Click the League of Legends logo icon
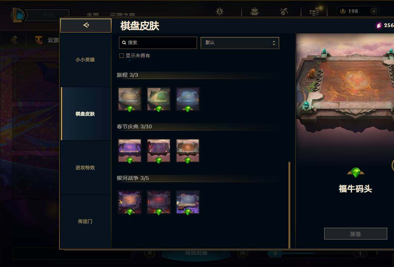The image size is (394, 267). [17, 15]
